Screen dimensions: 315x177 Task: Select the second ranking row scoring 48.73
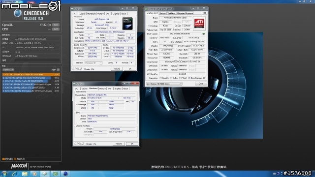31,78
